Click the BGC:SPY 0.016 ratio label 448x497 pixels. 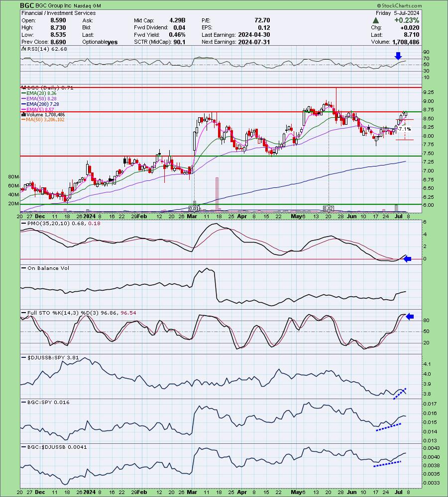point(45,402)
